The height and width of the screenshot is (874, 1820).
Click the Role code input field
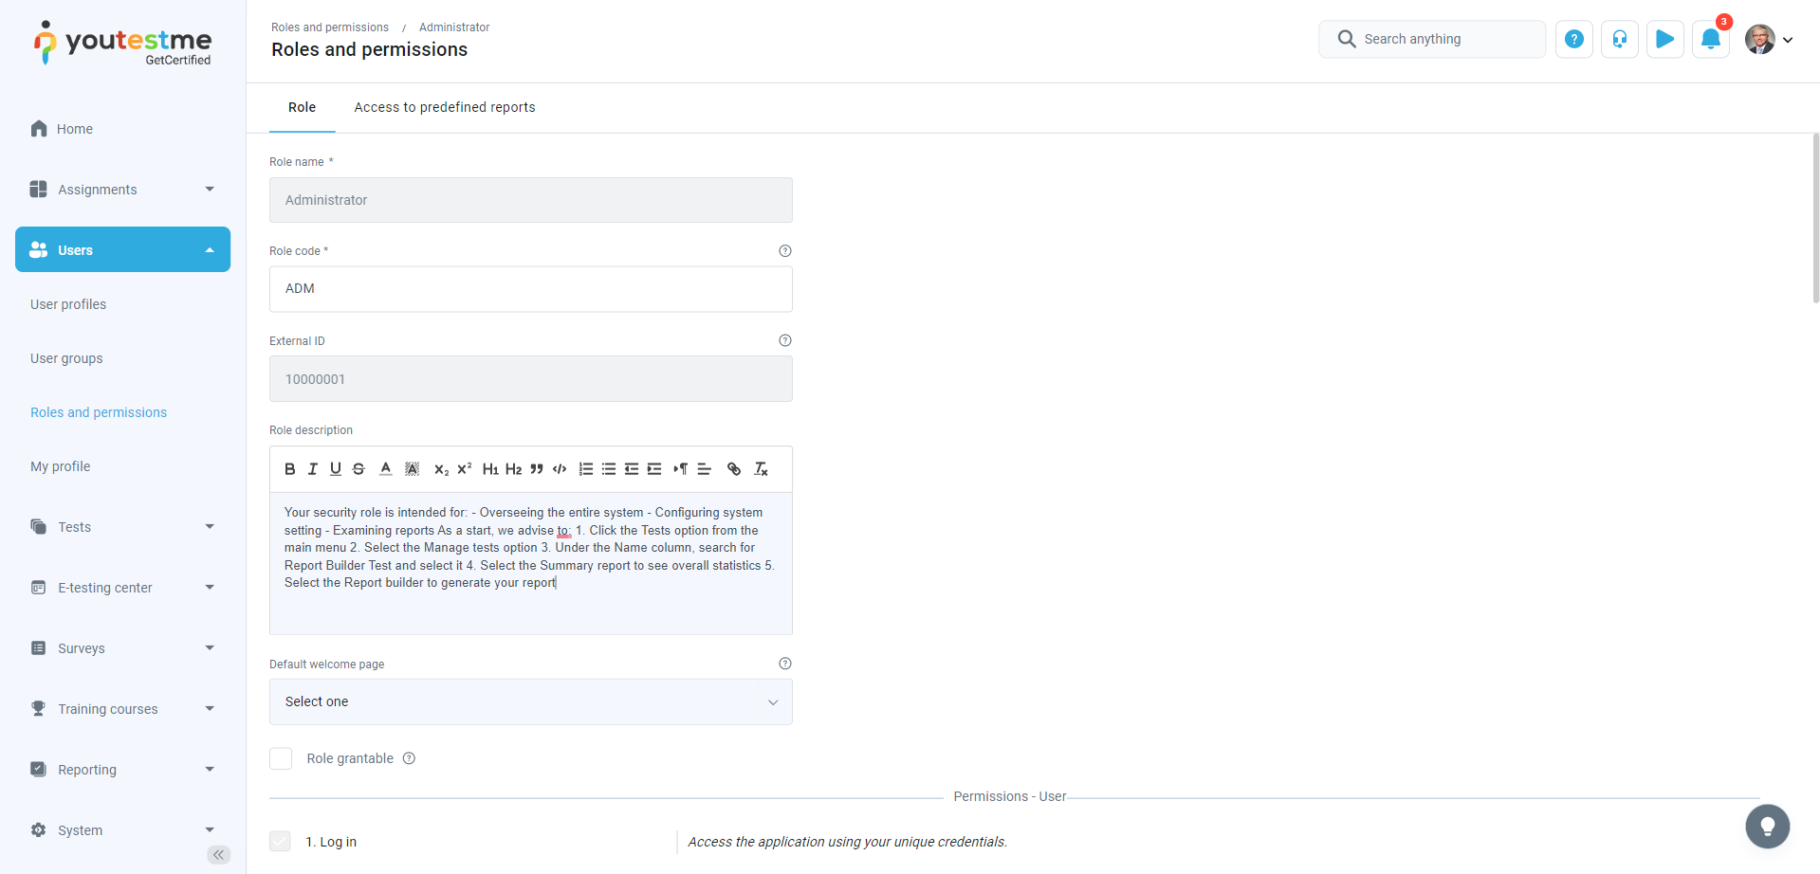[530, 289]
